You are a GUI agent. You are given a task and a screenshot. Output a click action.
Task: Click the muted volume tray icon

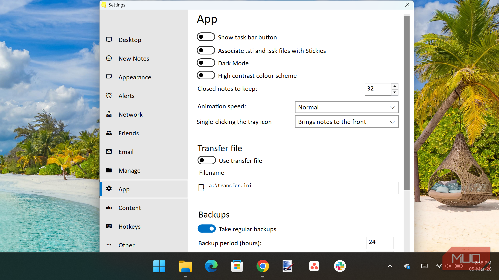[448, 266]
